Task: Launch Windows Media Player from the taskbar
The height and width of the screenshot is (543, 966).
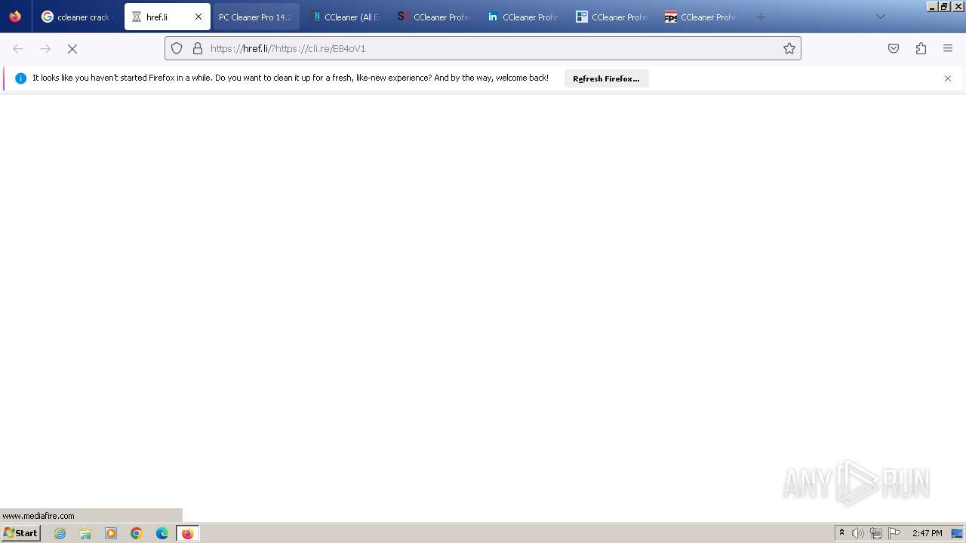Action: [111, 533]
